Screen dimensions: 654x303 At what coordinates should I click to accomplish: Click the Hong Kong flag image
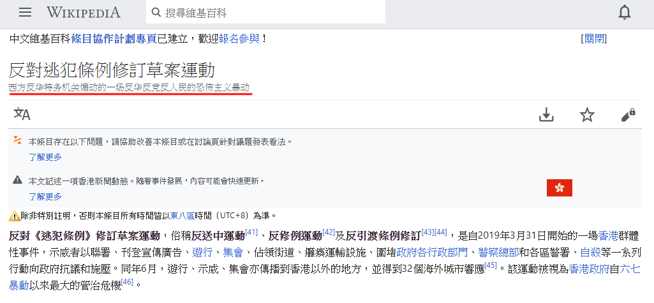point(560,188)
